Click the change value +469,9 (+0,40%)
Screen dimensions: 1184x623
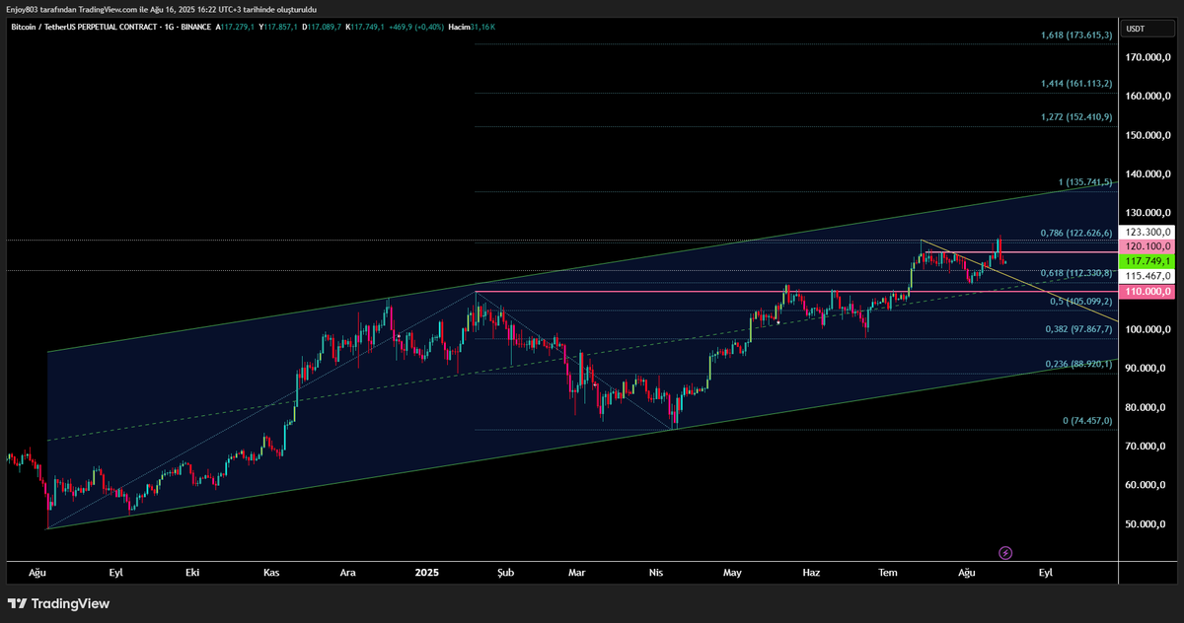click(415, 28)
